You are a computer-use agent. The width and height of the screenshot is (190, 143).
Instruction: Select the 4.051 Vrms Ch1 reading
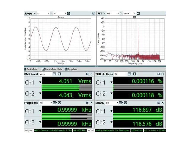tap(75, 81)
